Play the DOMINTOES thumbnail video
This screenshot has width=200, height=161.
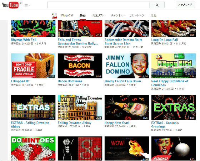pos(33,149)
